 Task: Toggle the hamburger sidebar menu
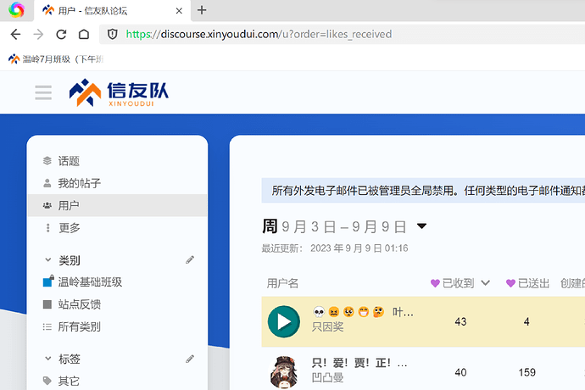[x=43, y=92]
